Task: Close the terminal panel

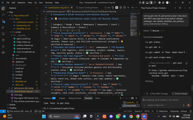Action: [136, 98]
